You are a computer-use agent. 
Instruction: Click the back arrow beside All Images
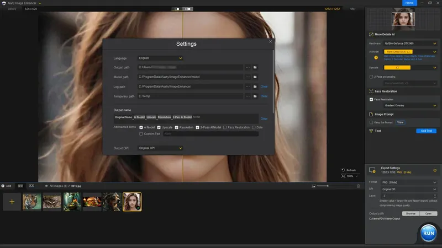[46, 186]
